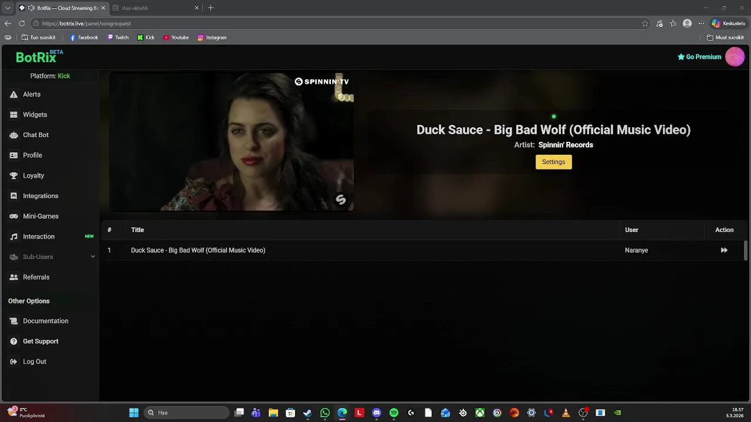Screen dimensions: 751x422
Task: Open WhatsApp from the taskbar
Action: coord(325,413)
